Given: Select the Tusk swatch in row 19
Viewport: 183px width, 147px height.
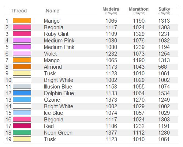Looking at the screenshot, I should (22, 139).
